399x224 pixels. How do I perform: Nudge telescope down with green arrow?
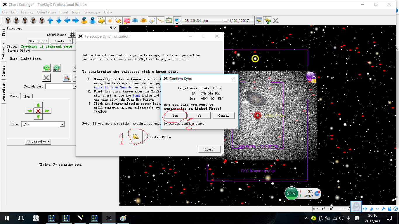coord(38,117)
